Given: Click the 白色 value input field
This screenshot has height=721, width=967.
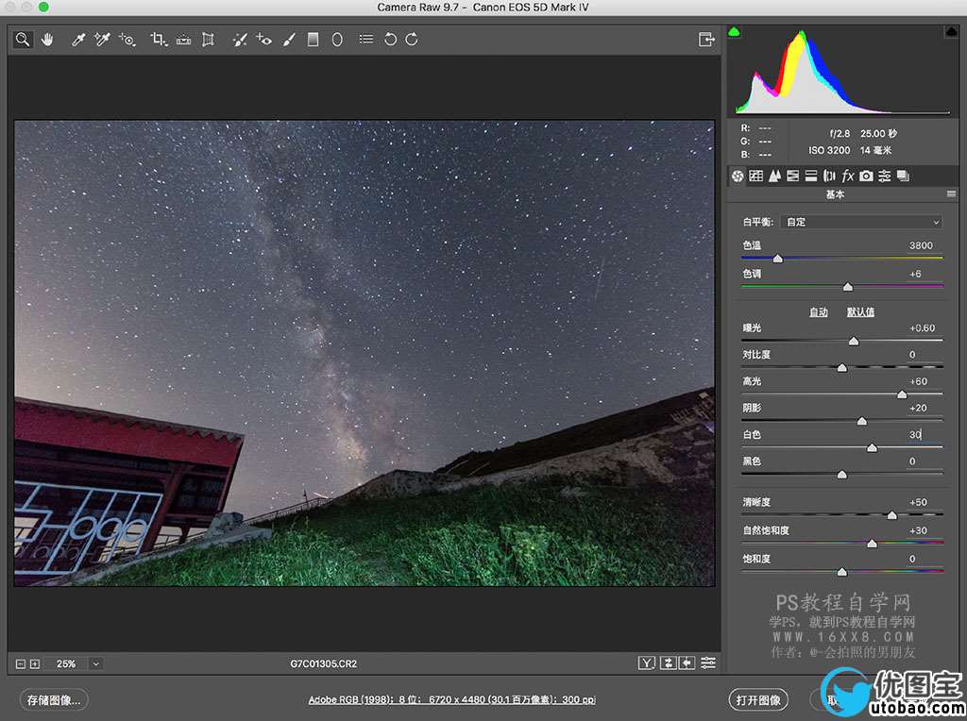Looking at the screenshot, I should (914, 435).
